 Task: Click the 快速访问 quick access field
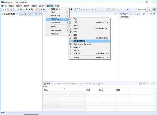(142, 10)
